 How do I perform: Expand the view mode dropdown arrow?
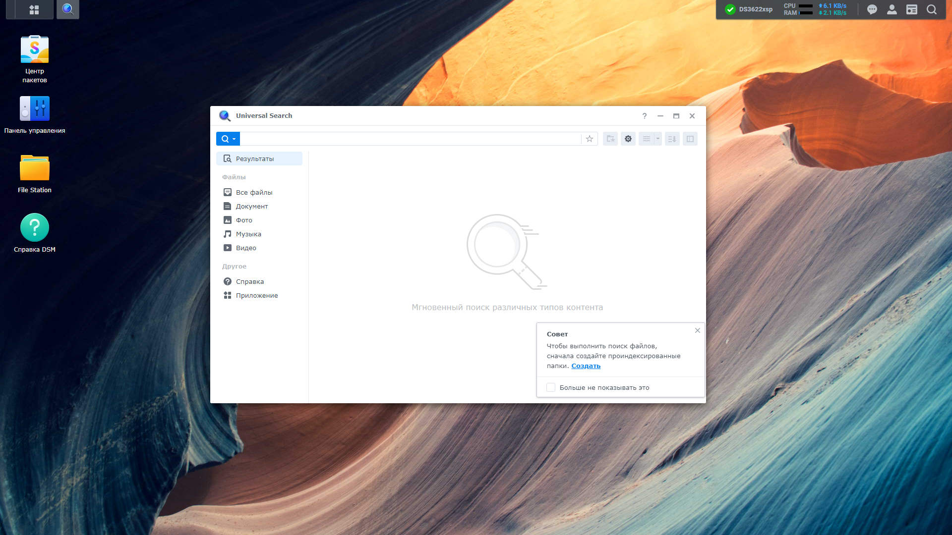(x=658, y=139)
